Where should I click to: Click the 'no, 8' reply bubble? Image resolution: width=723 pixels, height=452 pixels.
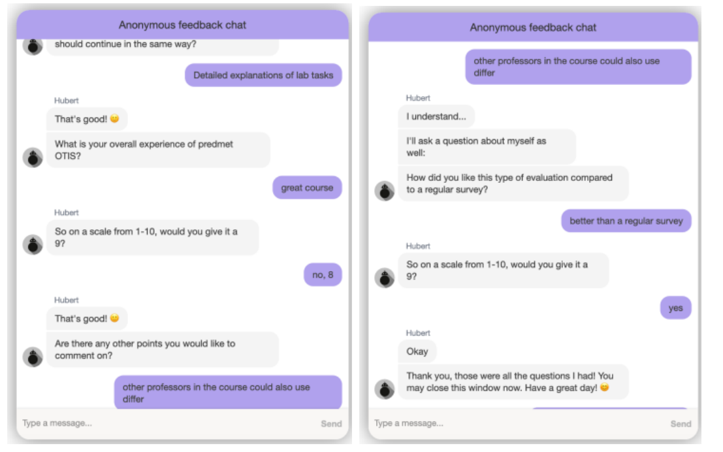(x=323, y=275)
